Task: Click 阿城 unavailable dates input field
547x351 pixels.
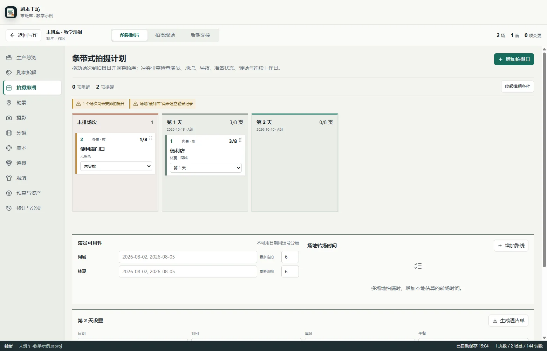Action: [x=188, y=257]
